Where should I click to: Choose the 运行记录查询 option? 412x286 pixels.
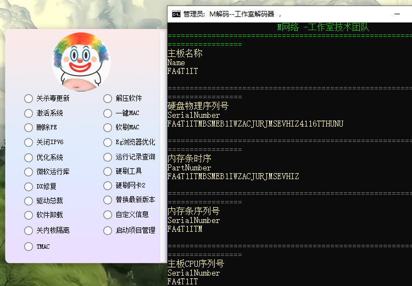108,157
